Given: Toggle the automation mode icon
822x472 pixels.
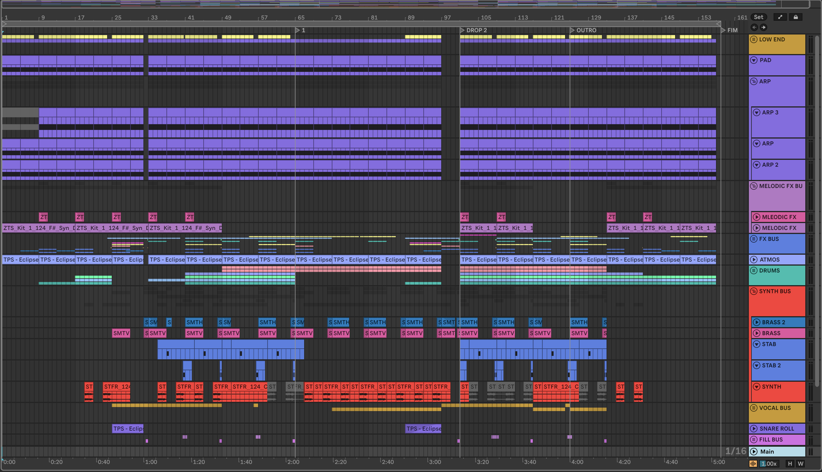Looking at the screenshot, I should pos(780,17).
